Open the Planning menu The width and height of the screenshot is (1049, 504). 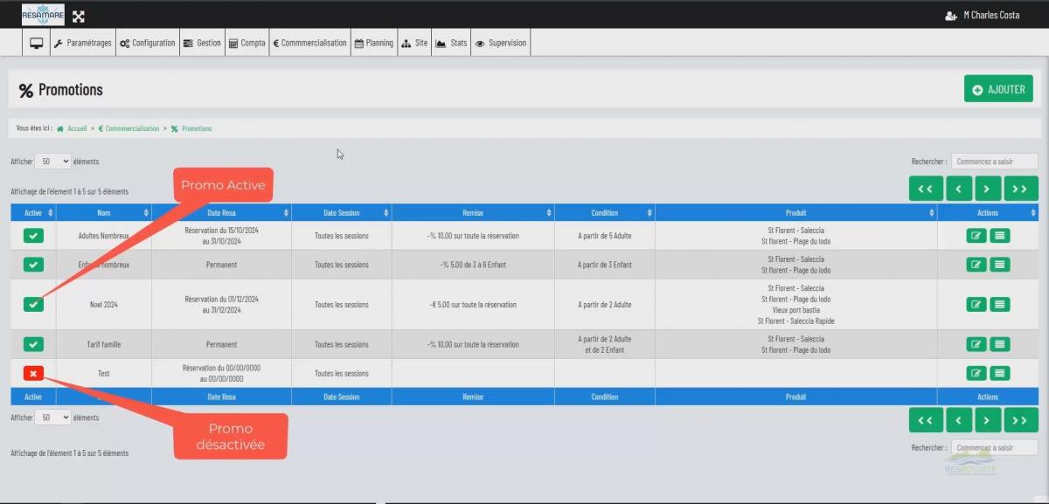[374, 43]
